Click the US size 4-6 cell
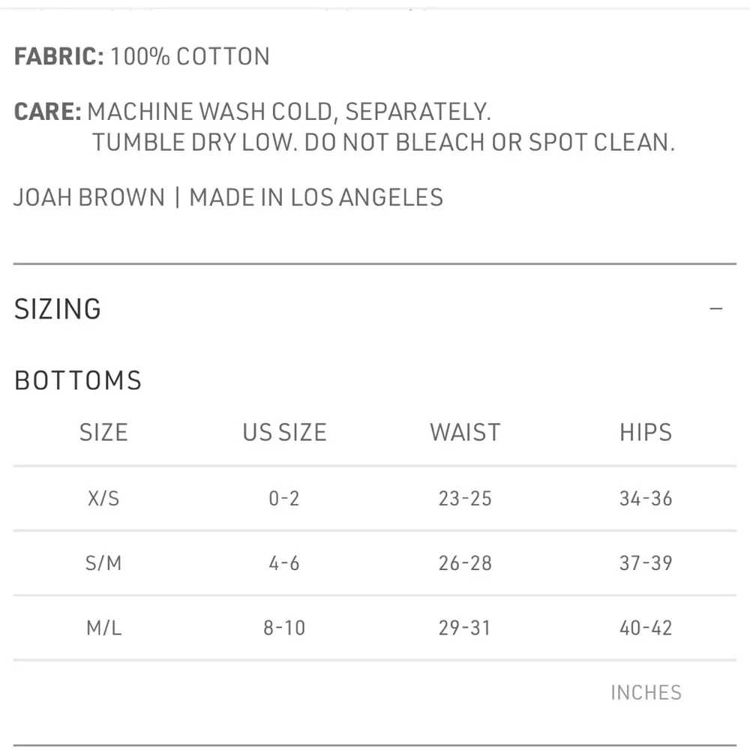Image resolution: width=750 pixels, height=750 pixels. pos(284,562)
